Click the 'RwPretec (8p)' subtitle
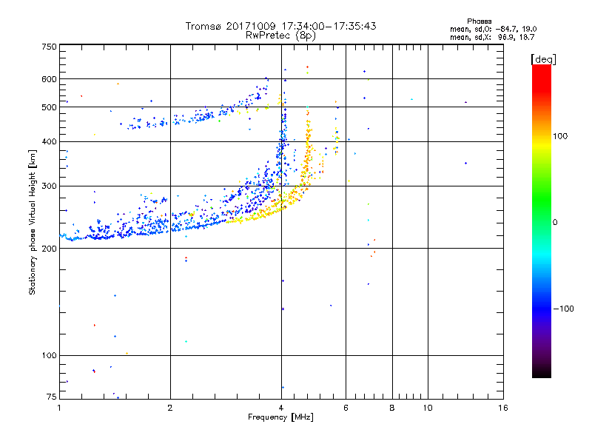Image resolution: width=592 pixels, height=444 pixels. point(280,36)
